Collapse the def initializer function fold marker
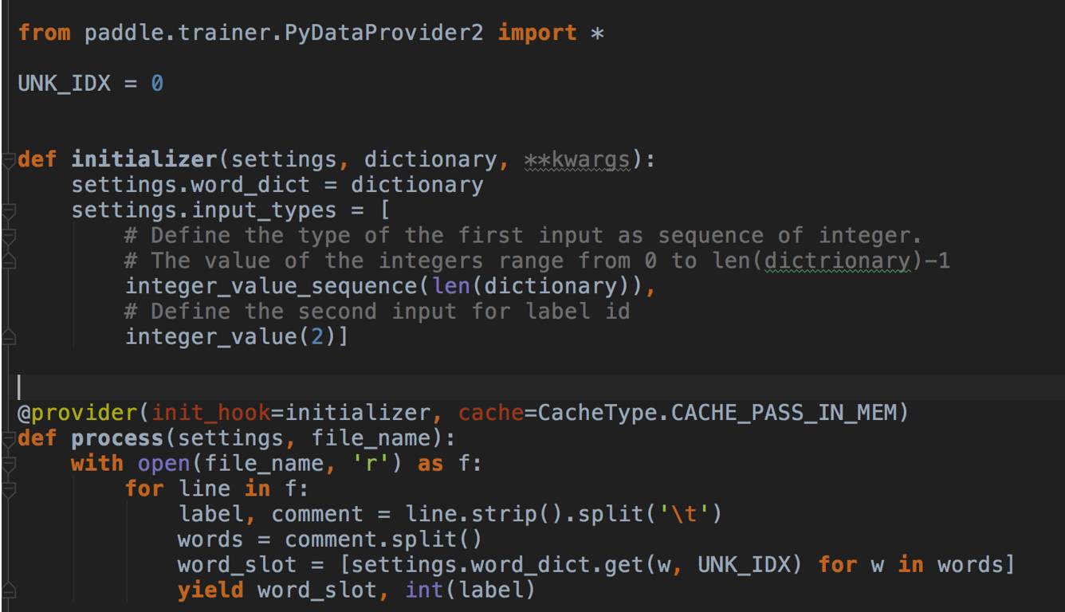Image resolution: width=1065 pixels, height=612 pixels. click(x=7, y=160)
